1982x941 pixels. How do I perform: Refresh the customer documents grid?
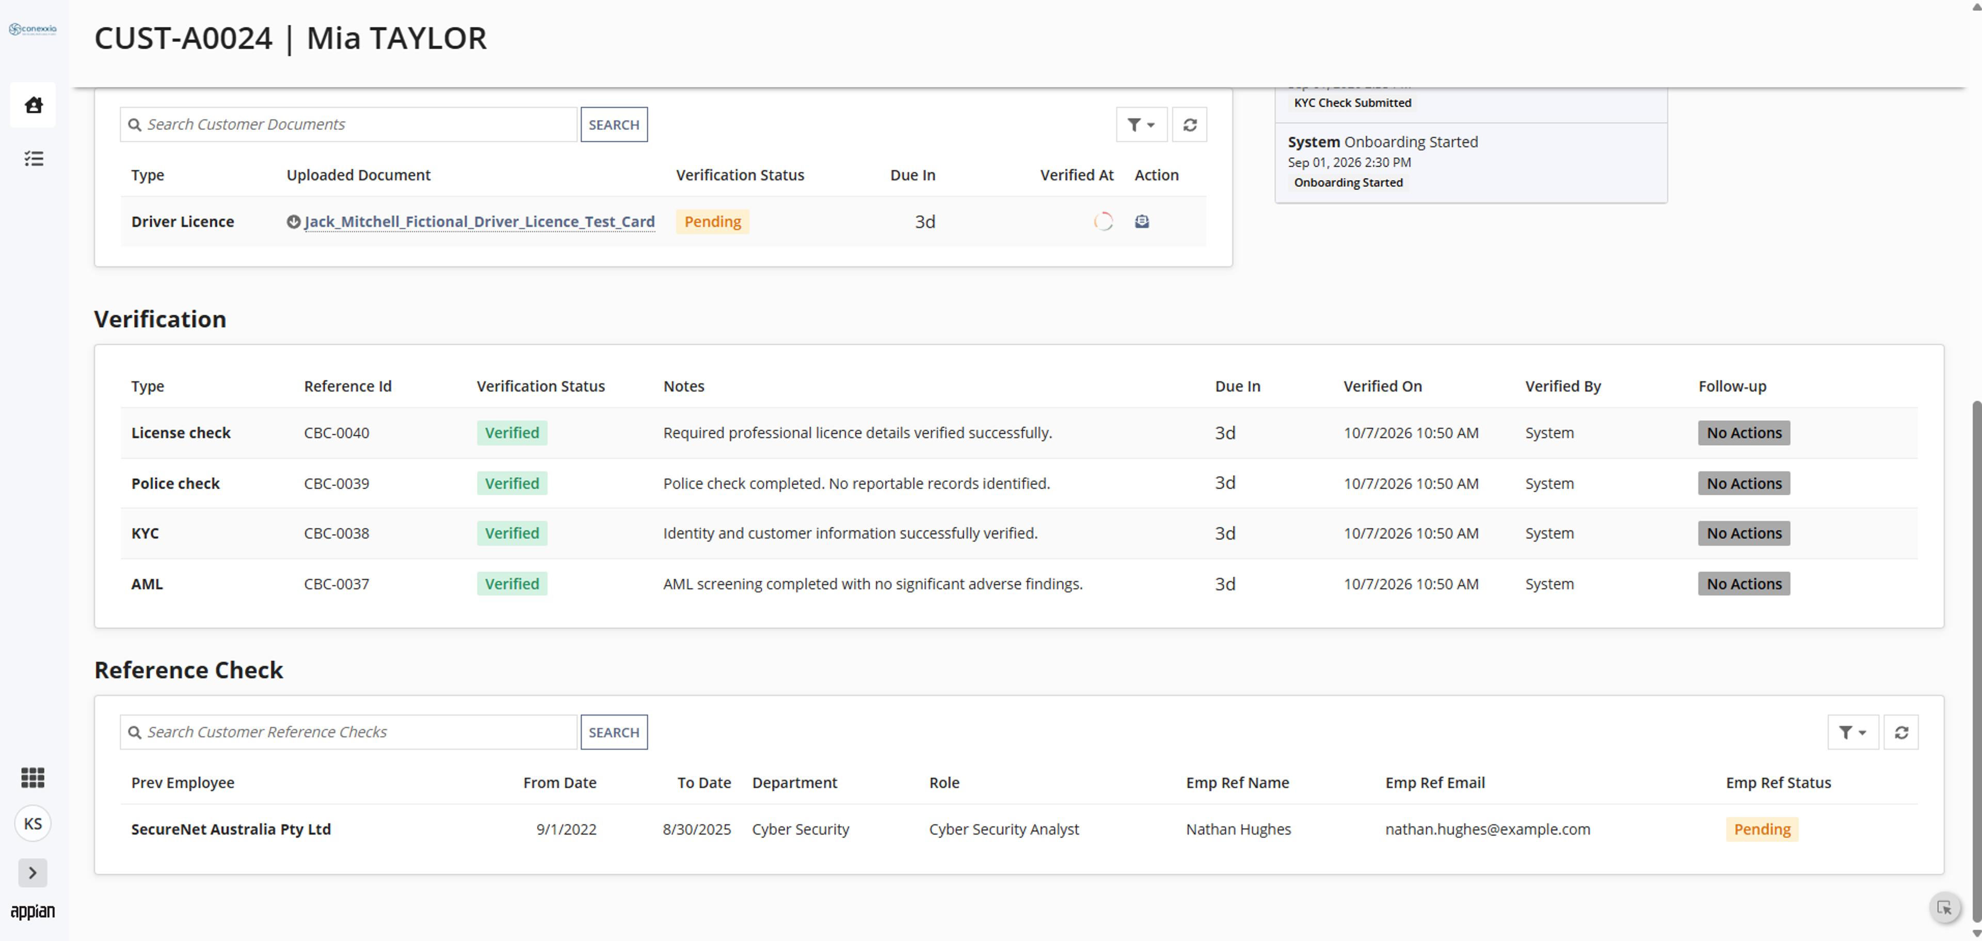[x=1190, y=124]
